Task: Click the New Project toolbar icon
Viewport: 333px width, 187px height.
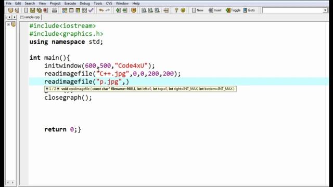Action: [10, 10]
